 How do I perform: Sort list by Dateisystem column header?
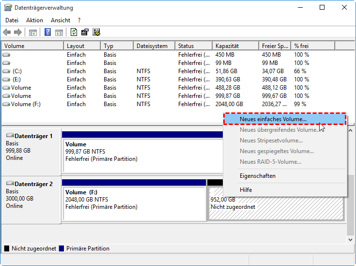152,46
